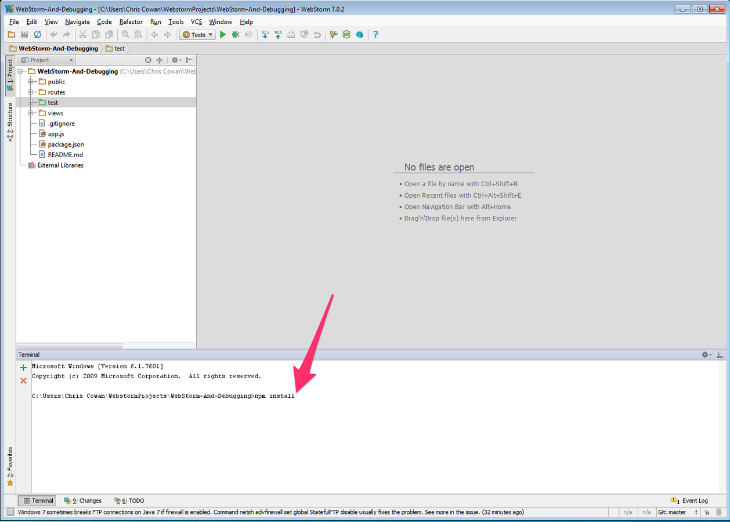
Task: Toggle tool window buttons icon in status bar
Action: pos(10,512)
